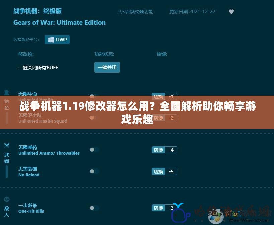
Task: Click the 一键关闭所有BUFF label
Action: tap(38, 68)
